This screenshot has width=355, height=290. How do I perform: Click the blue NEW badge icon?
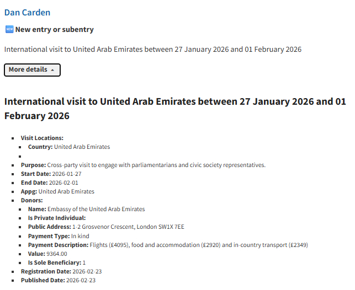(x=9, y=30)
